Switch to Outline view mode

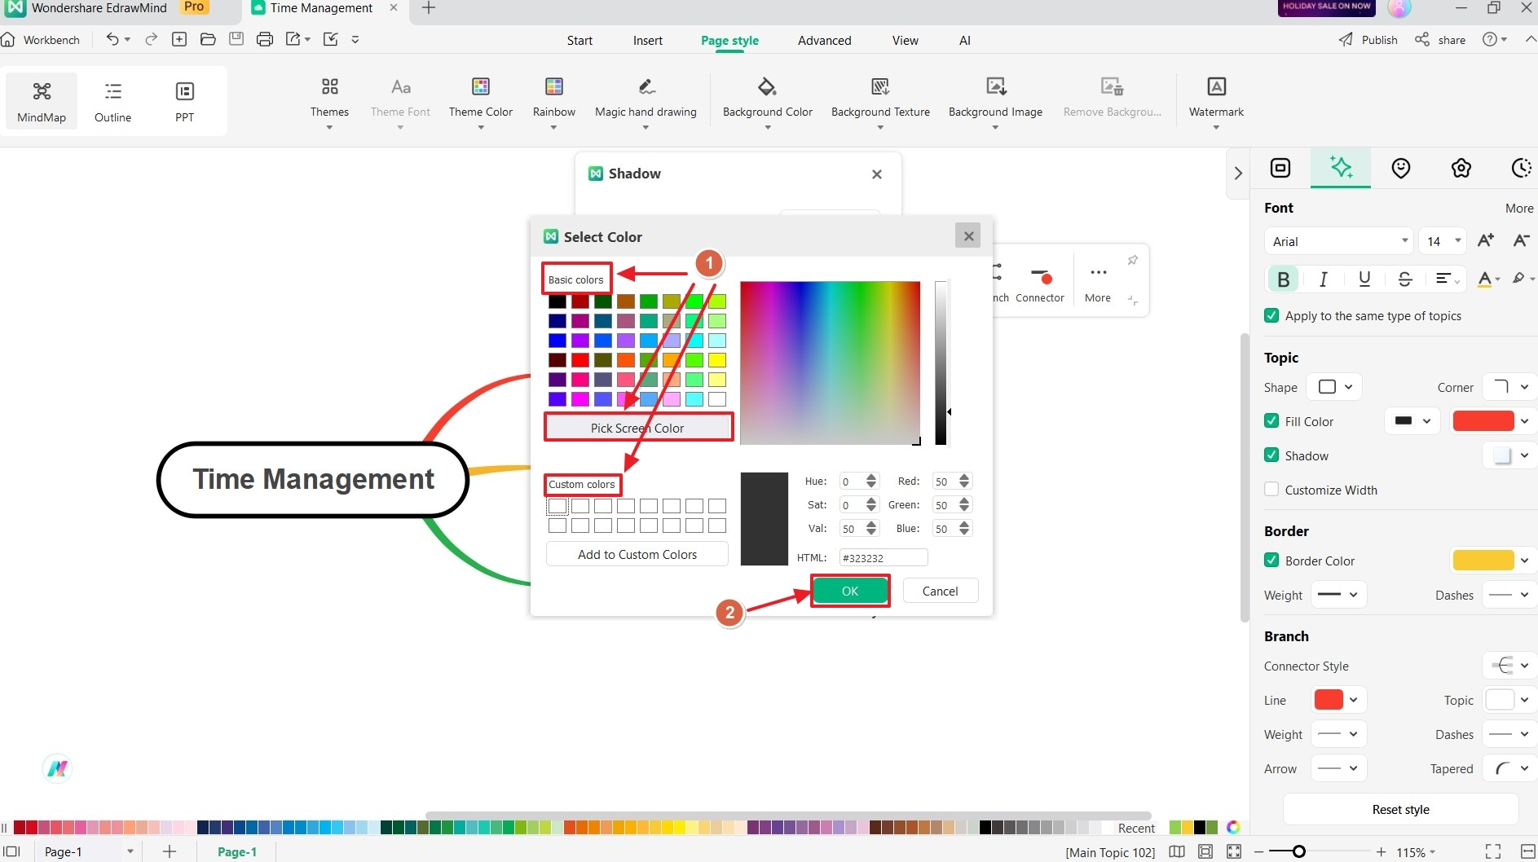112,101
